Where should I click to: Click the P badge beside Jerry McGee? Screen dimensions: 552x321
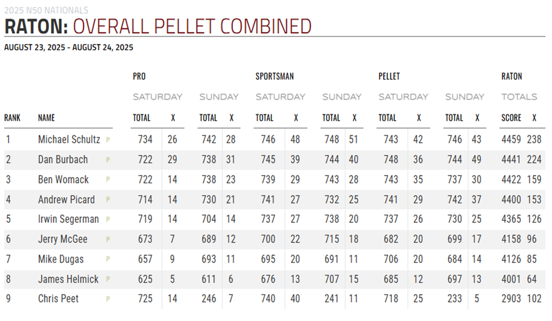coord(108,239)
